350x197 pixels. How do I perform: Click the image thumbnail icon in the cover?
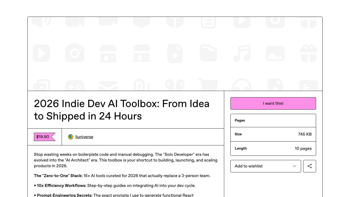coord(275,53)
